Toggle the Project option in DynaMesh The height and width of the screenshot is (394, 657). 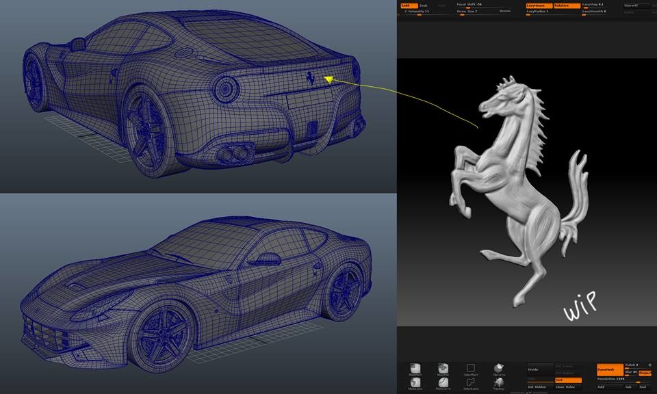point(645,373)
